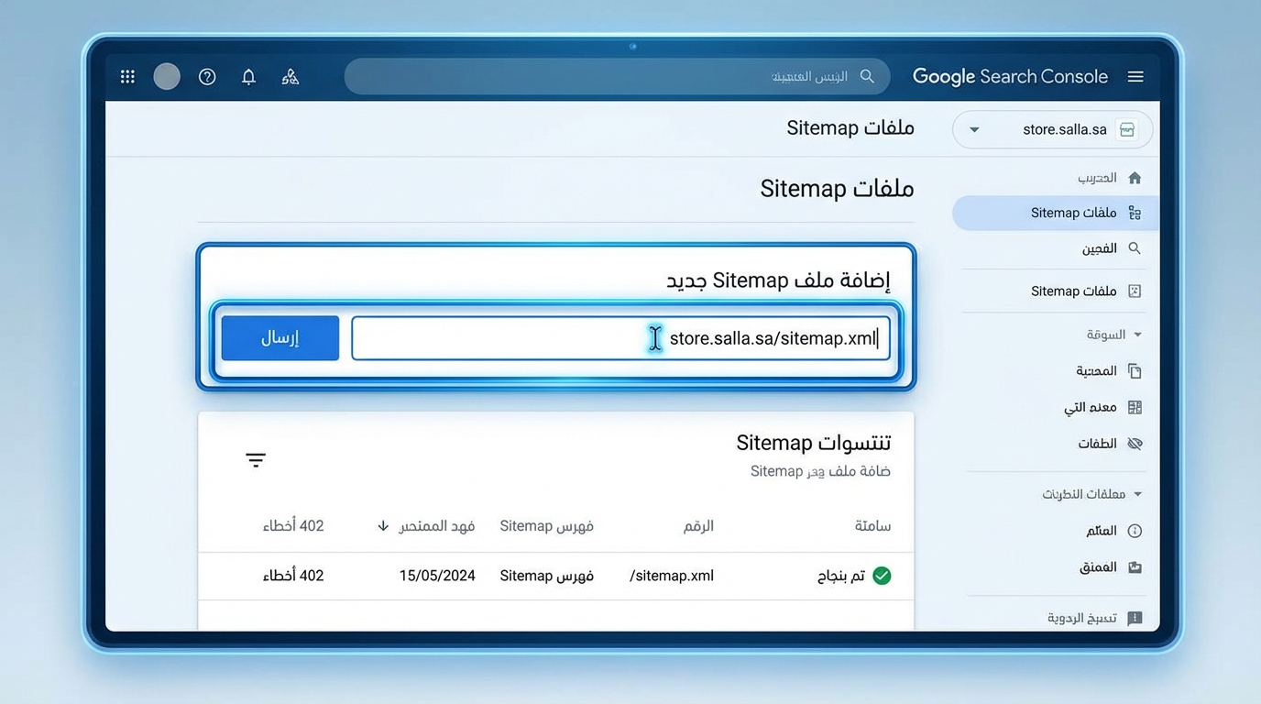The height and width of the screenshot is (704, 1261).
Task: Click the magnifier icon in the top search bar
Action: pos(867,76)
